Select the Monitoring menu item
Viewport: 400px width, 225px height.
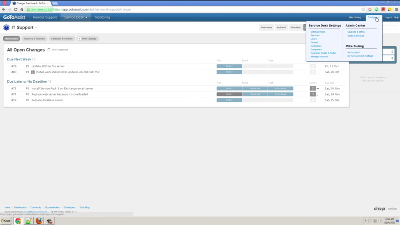102,17
